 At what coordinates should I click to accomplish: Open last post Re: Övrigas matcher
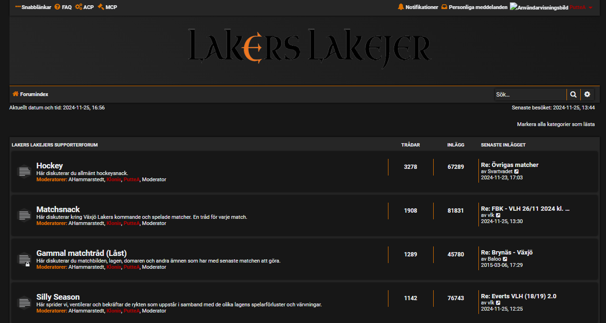pyautogui.click(x=509, y=165)
